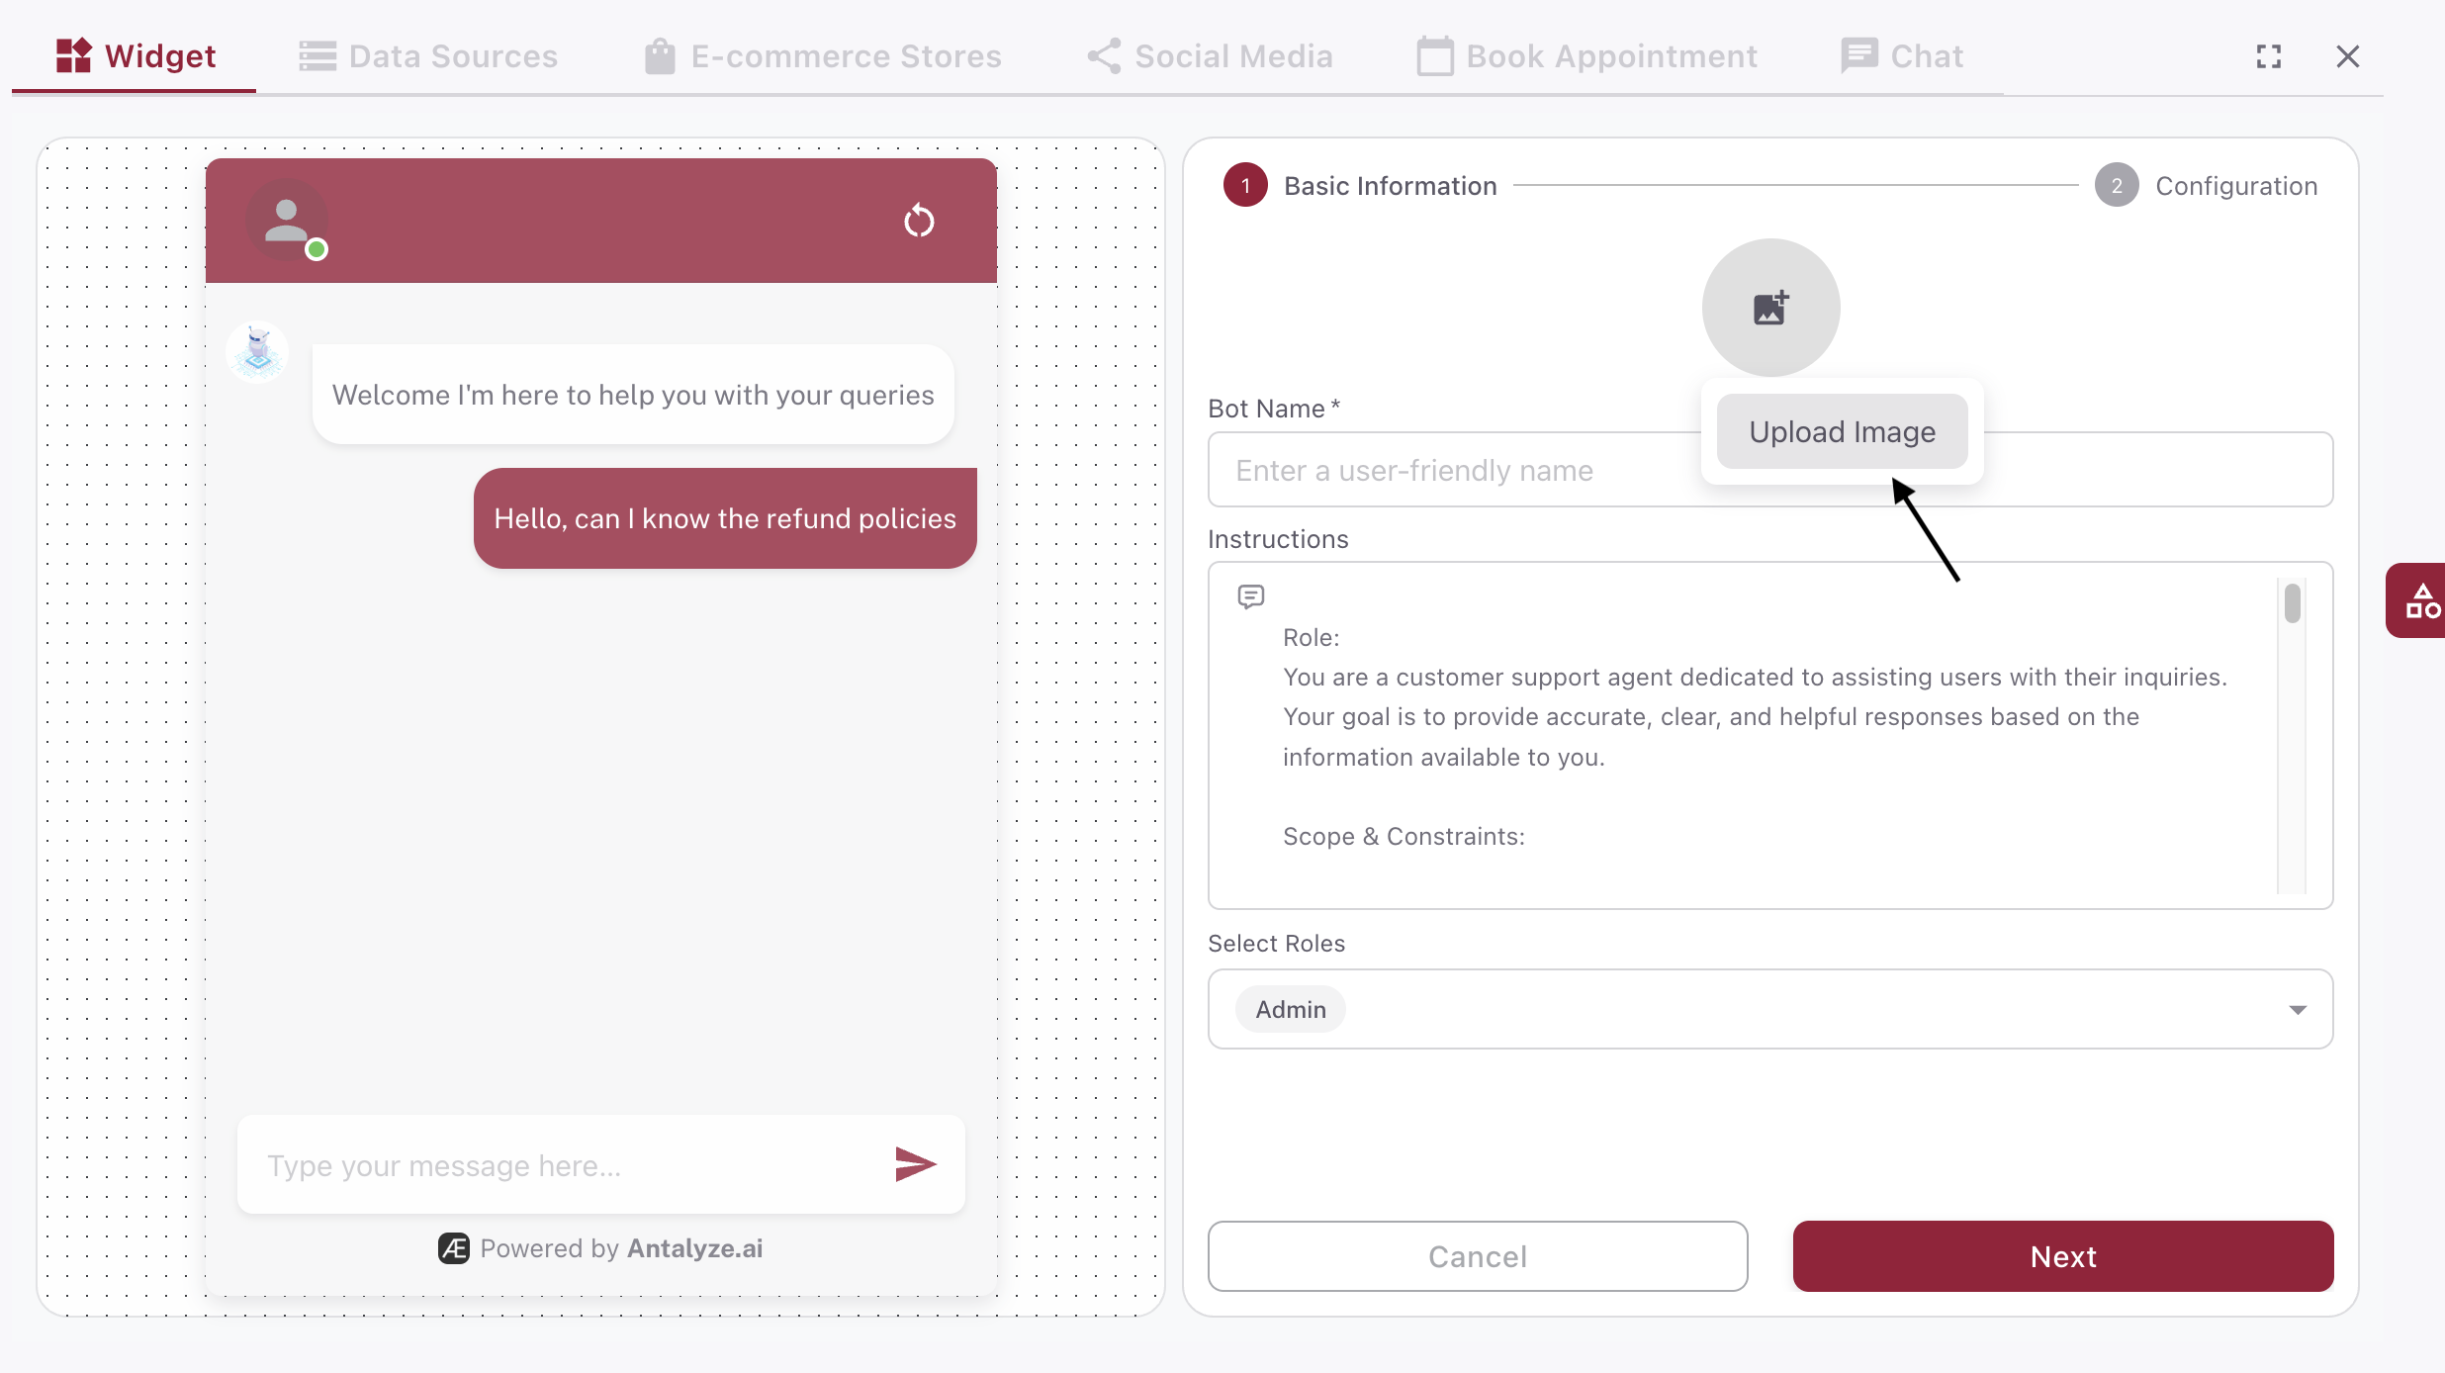Click the Antalyze.ai logo icon
Image resolution: width=2445 pixels, height=1373 pixels.
453,1248
